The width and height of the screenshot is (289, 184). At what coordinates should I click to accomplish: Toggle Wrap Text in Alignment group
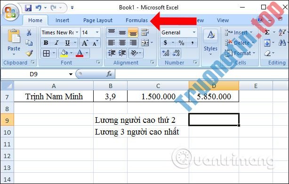click(x=145, y=32)
